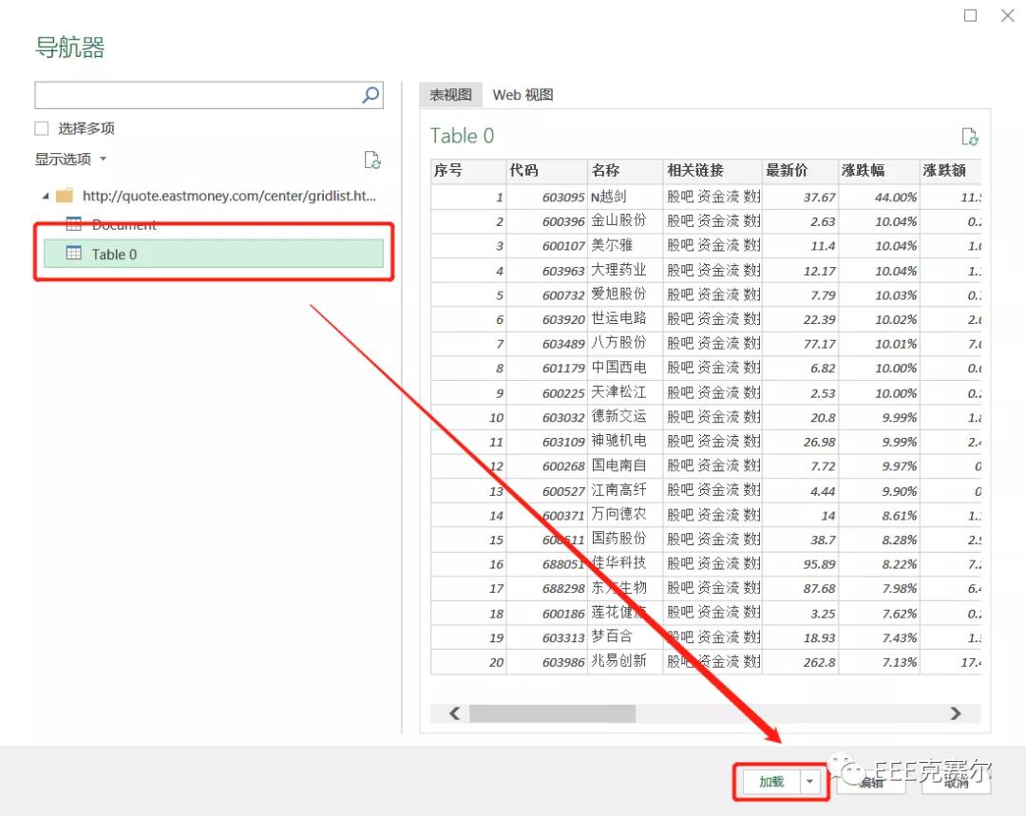Select the 表视图 tab

click(x=449, y=94)
